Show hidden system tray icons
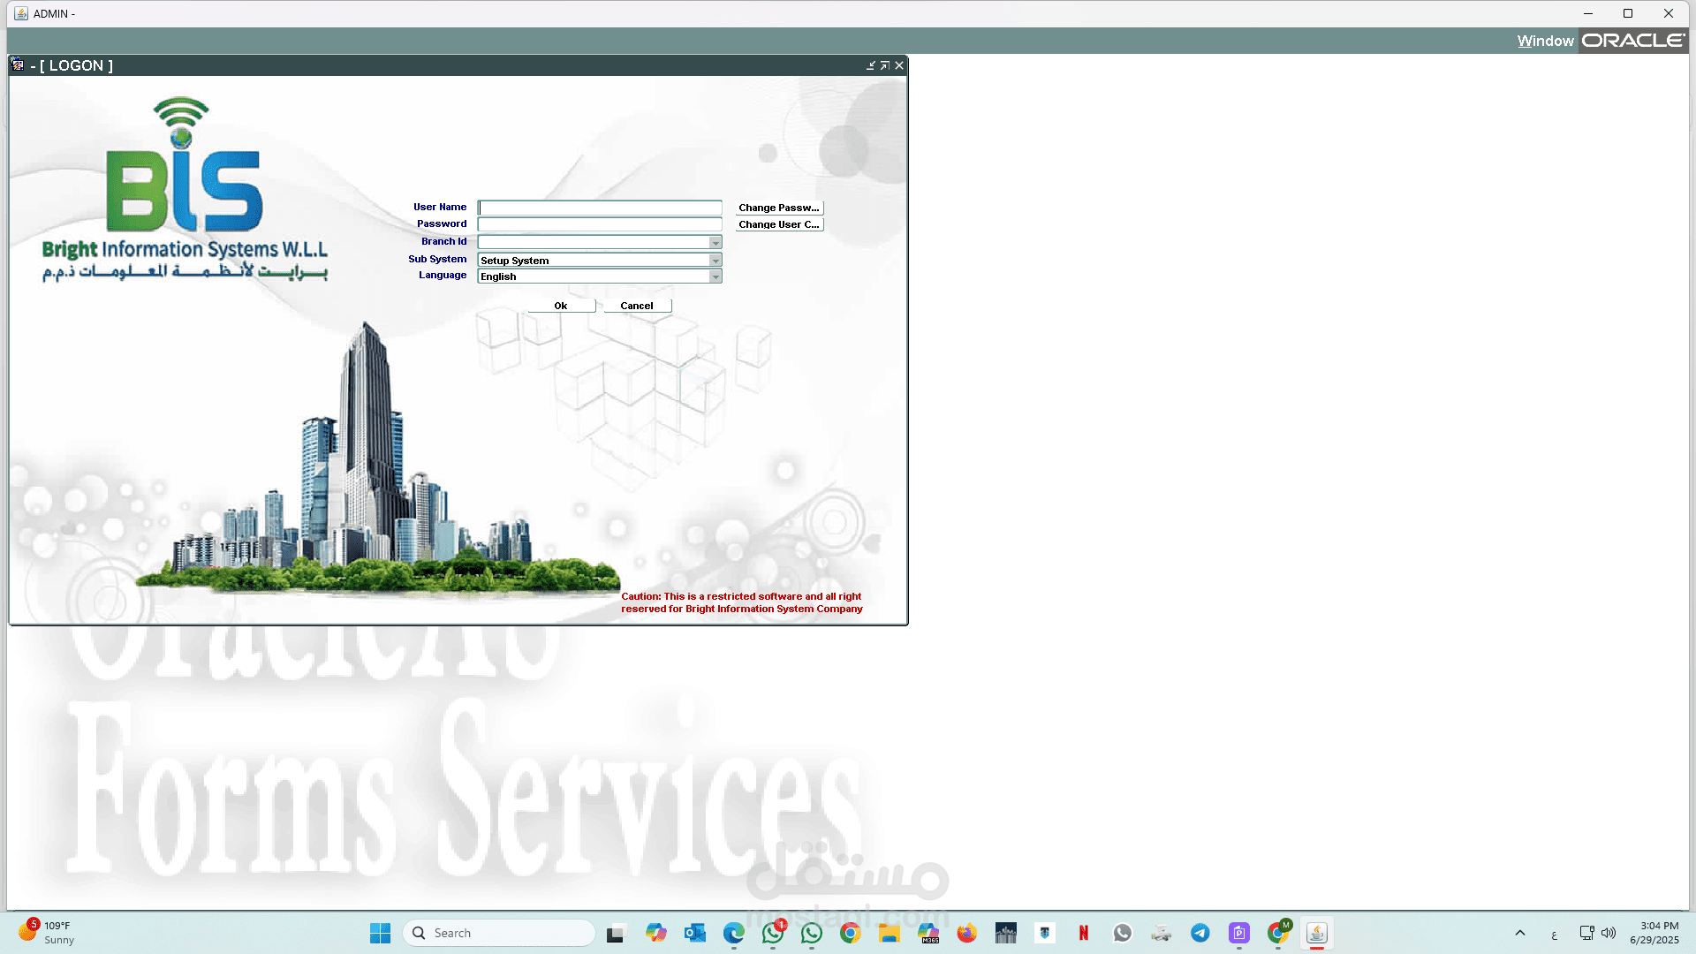 click(x=1520, y=933)
